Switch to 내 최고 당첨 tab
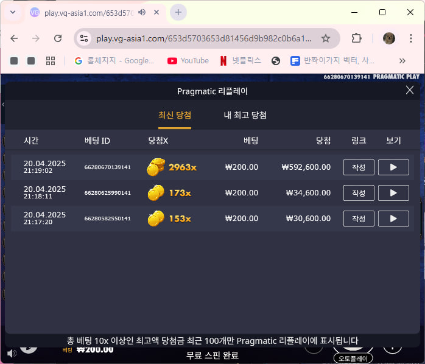The image size is (425, 364). click(245, 115)
